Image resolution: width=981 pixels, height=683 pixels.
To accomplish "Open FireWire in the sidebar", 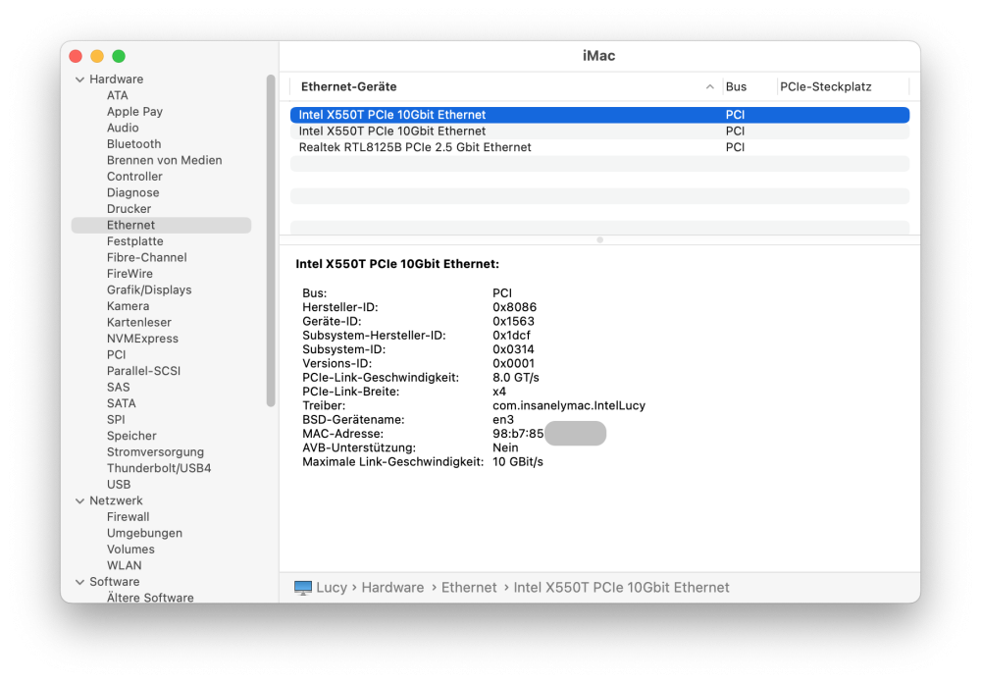I will pos(129,274).
